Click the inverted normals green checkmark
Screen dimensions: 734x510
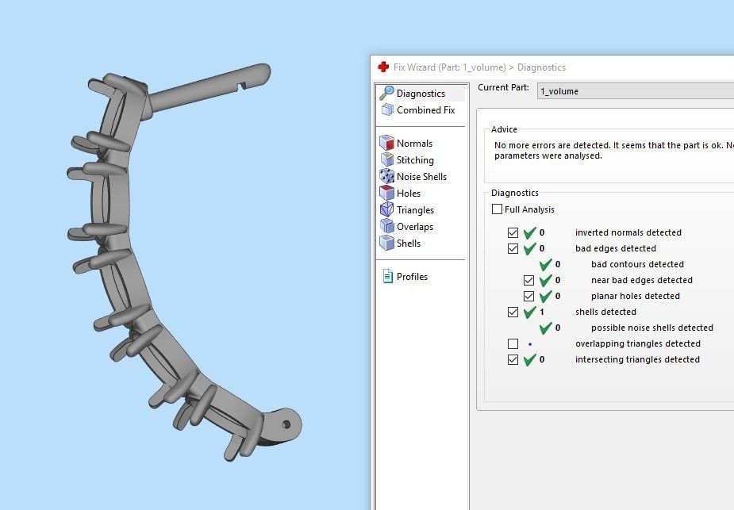pyautogui.click(x=529, y=232)
